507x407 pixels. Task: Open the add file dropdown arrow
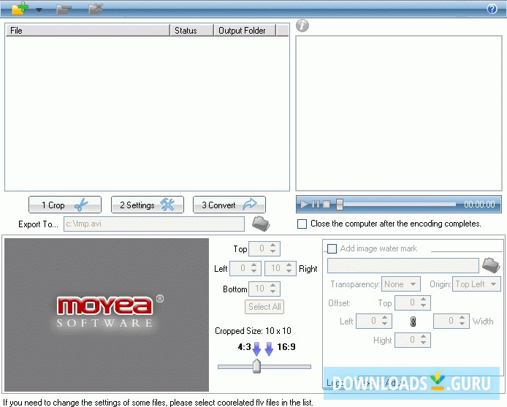[x=39, y=9]
